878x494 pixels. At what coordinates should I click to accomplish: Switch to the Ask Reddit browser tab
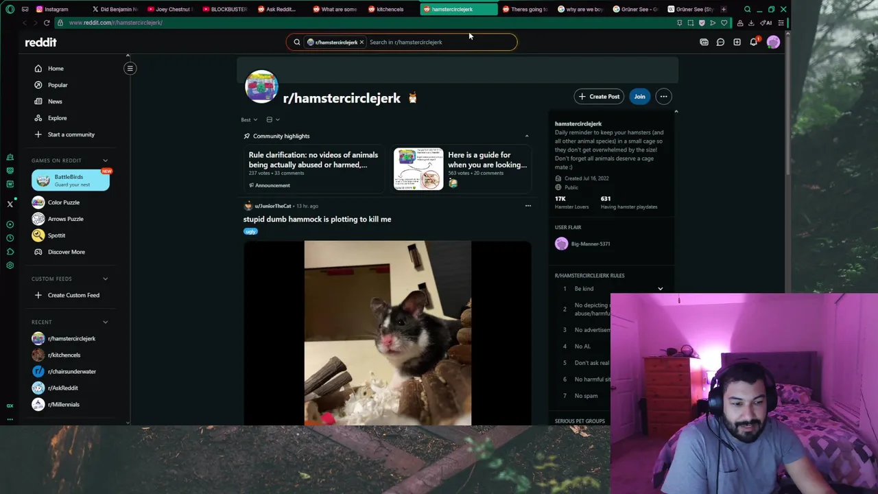coord(276,10)
